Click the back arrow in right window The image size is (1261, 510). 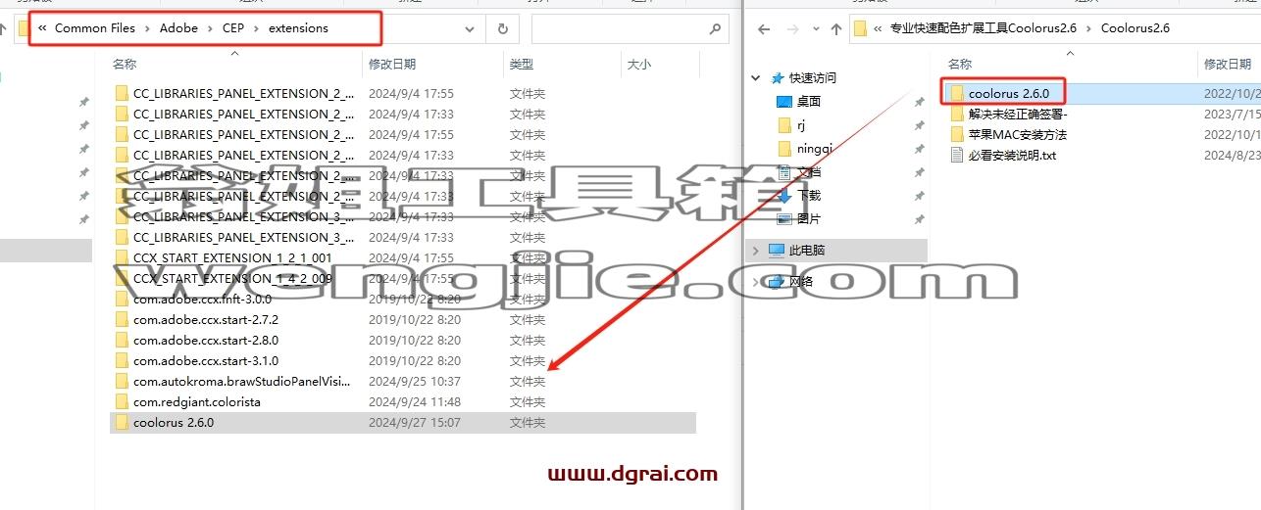click(765, 29)
